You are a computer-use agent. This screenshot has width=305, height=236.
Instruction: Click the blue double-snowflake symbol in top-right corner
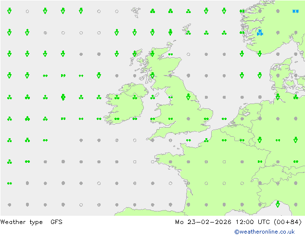click(x=295, y=11)
